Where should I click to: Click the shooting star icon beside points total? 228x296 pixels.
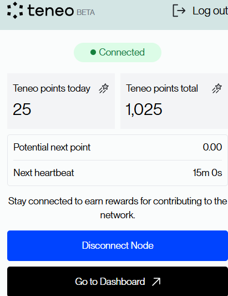pyautogui.click(x=217, y=88)
